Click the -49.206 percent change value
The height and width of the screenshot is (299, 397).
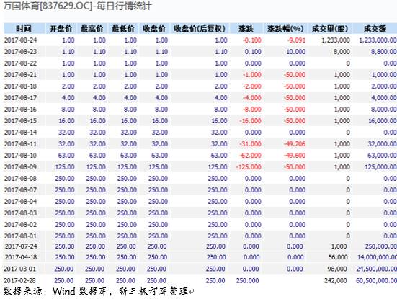point(295,144)
